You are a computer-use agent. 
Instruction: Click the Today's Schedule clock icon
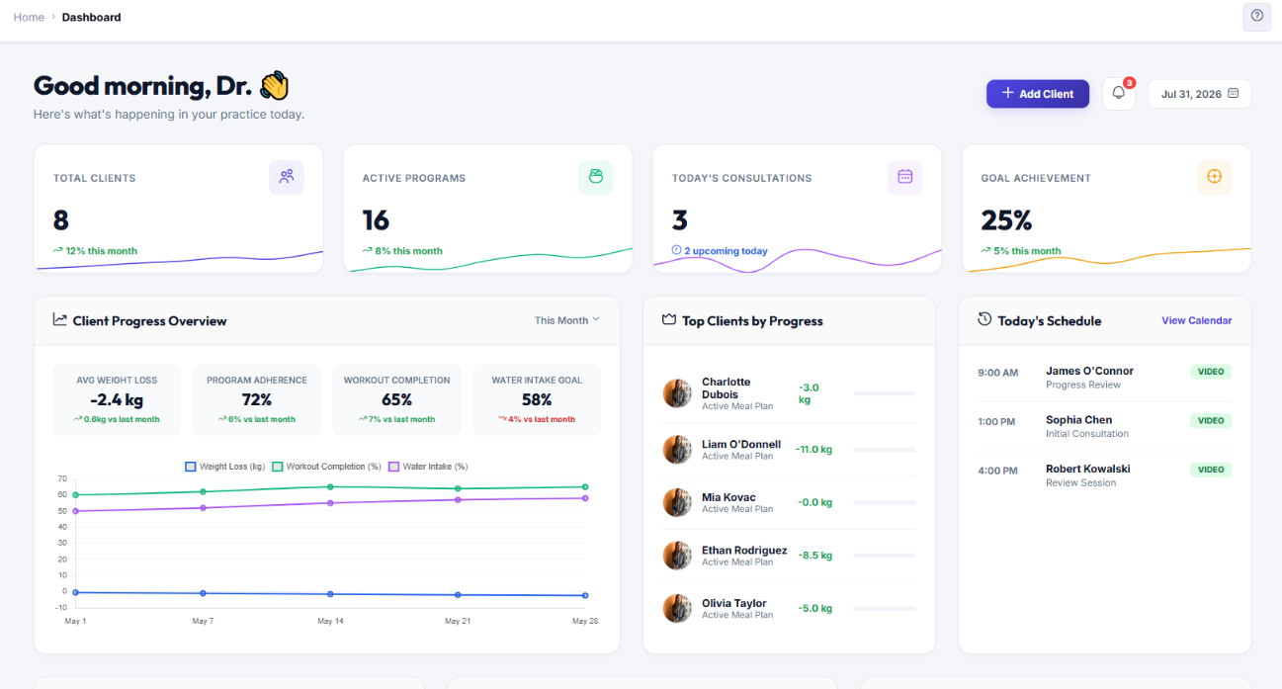(984, 319)
